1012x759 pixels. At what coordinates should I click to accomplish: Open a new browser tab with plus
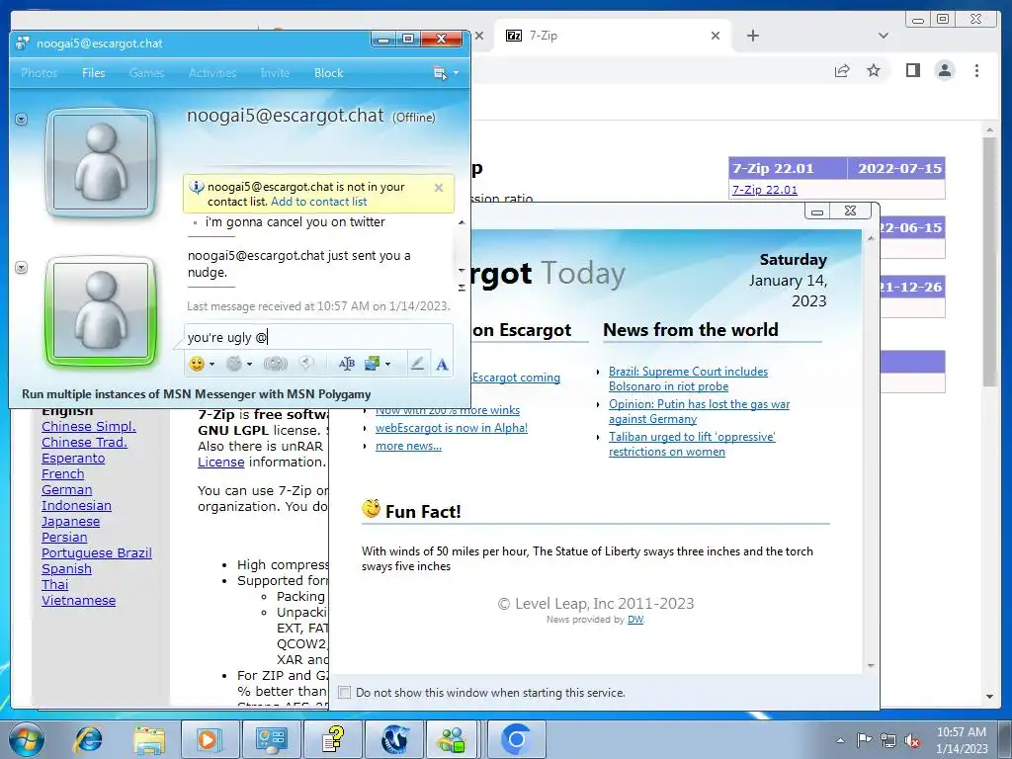click(752, 36)
